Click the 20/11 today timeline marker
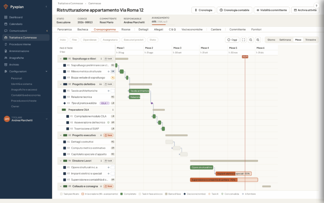This screenshot has width=324, height=203. pos(245,56)
